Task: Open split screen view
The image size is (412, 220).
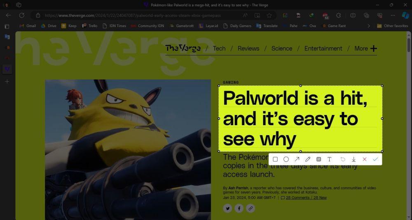Action: point(353,16)
